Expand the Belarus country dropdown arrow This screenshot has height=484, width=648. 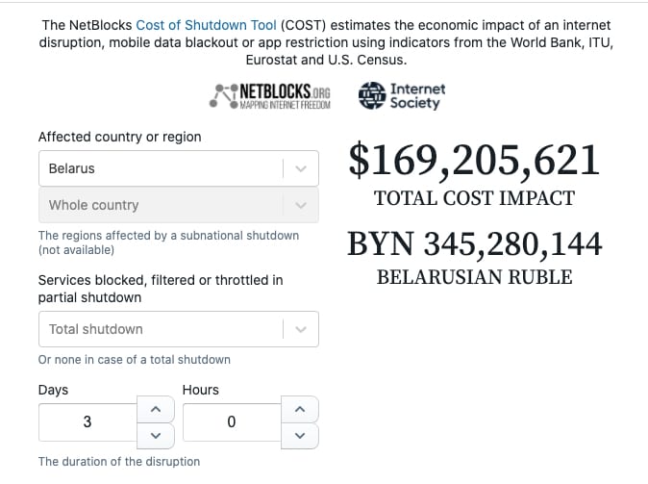[300, 168]
